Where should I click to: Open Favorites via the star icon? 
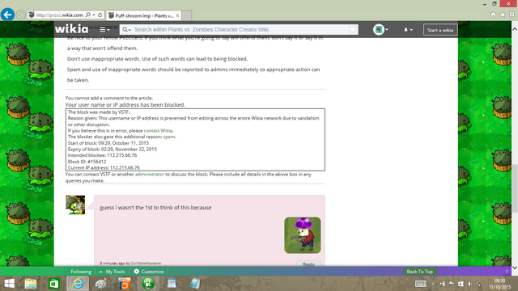click(x=503, y=15)
